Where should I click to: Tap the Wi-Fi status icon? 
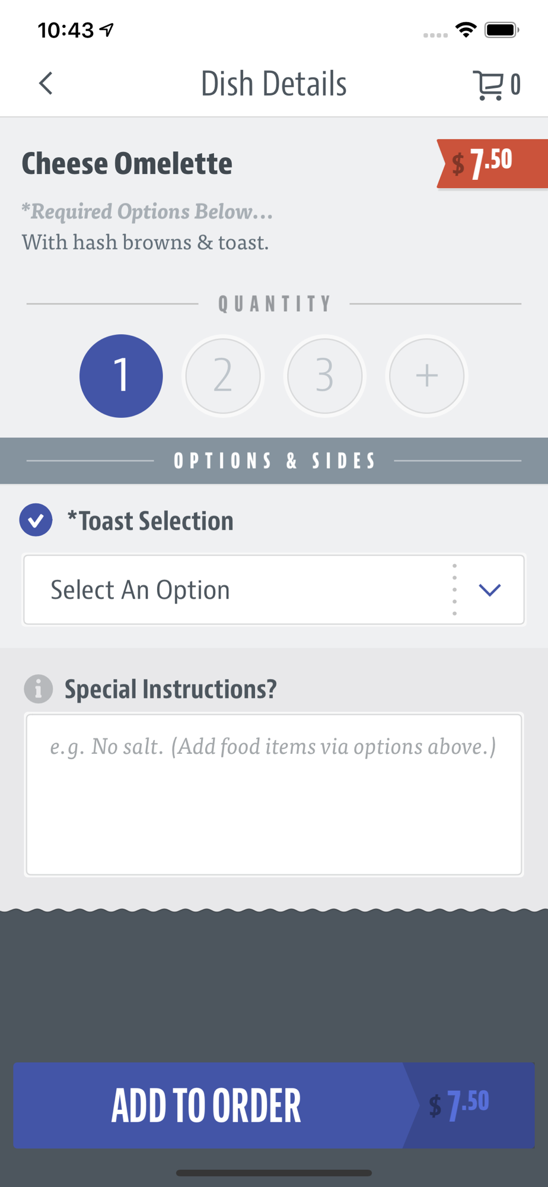(466, 30)
